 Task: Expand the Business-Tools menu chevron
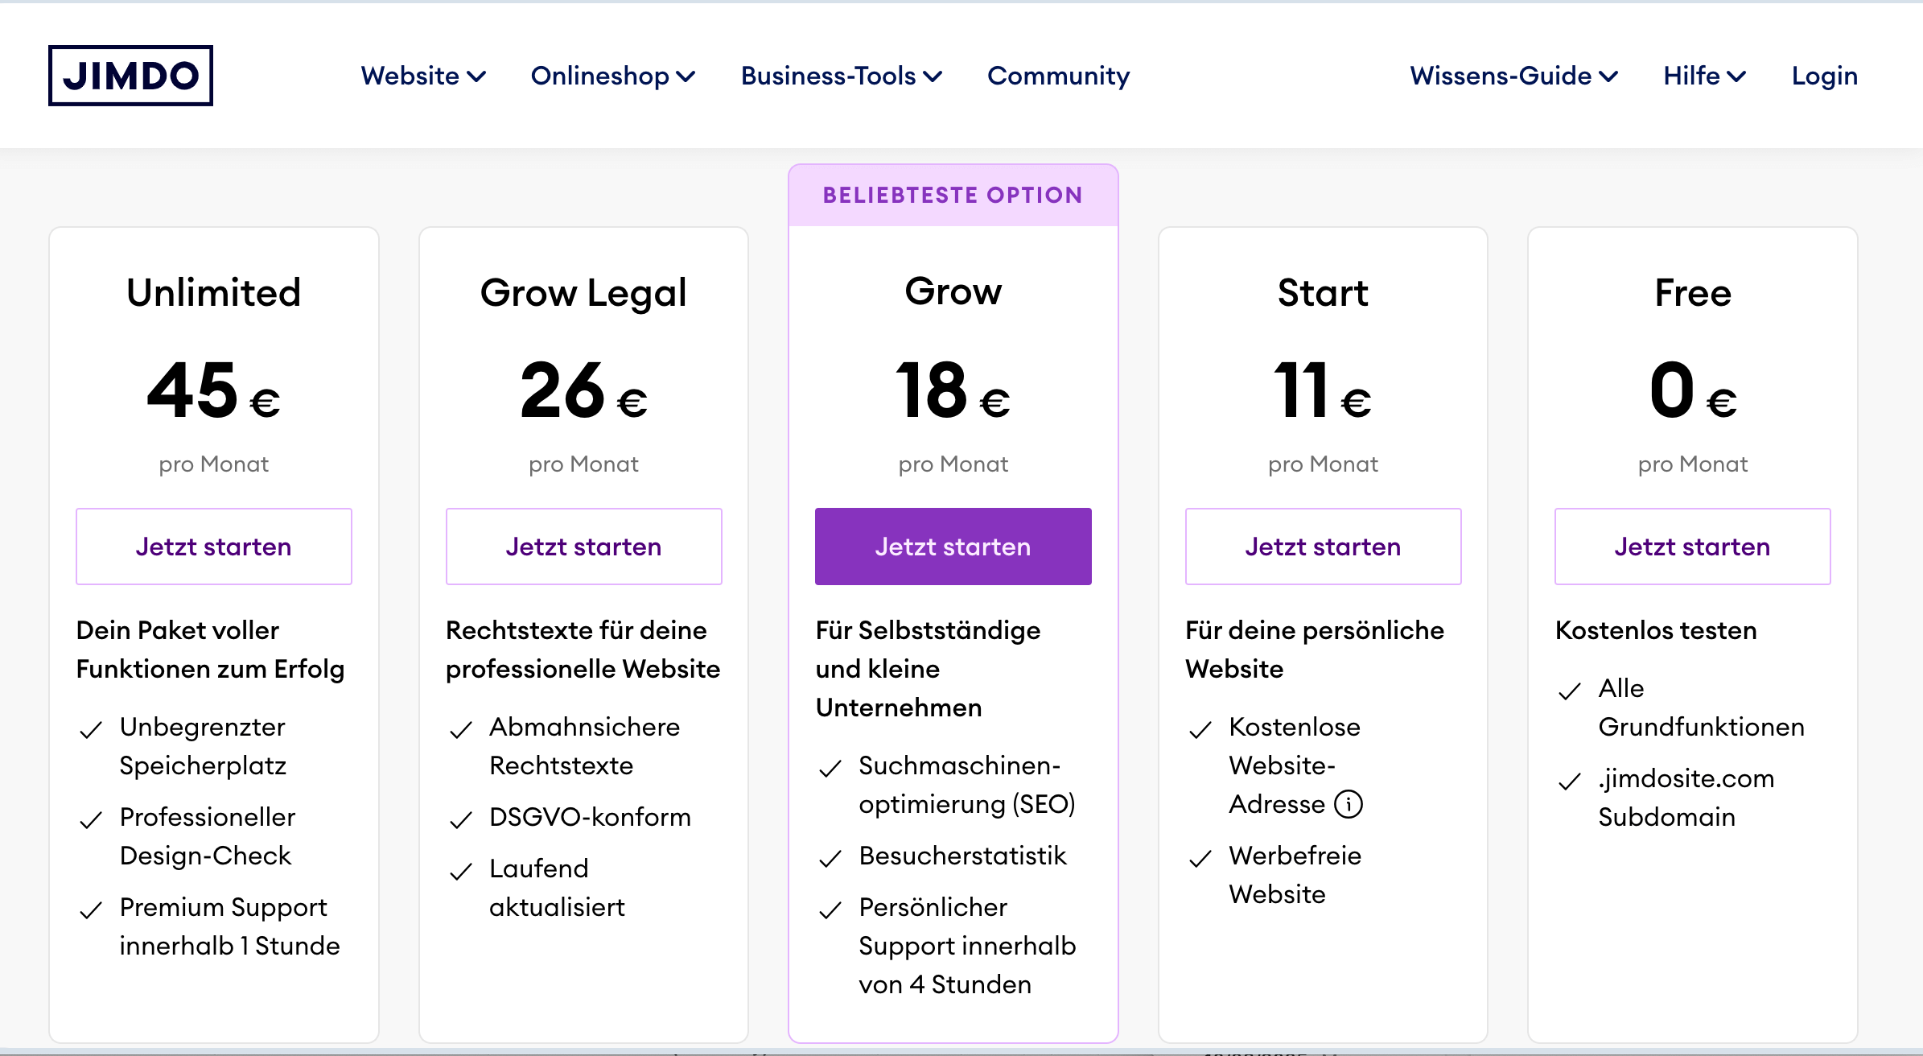coord(933,76)
